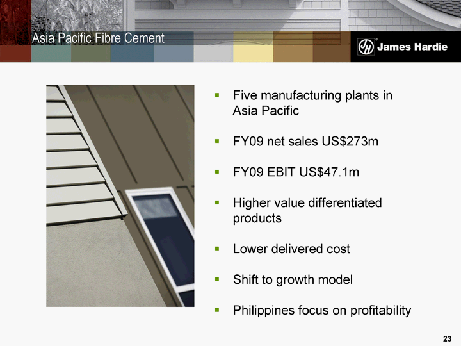Select the Five manufacturing plants bullet text
Image resolution: width=461 pixels, height=346 pixels.
312,103
